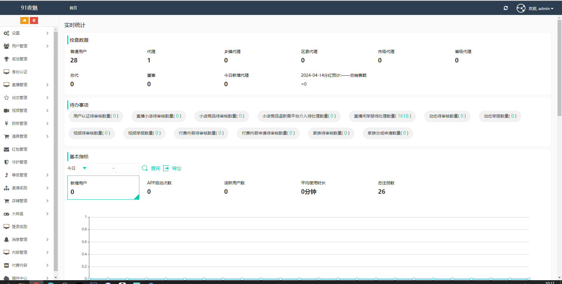The height and width of the screenshot is (284, 562).
Task: Click the envelope icon for 红包管理
Action: (x=6, y=149)
